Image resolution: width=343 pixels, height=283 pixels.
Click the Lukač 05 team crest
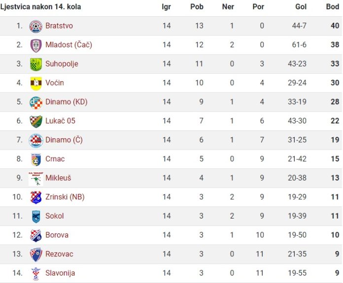(35, 121)
